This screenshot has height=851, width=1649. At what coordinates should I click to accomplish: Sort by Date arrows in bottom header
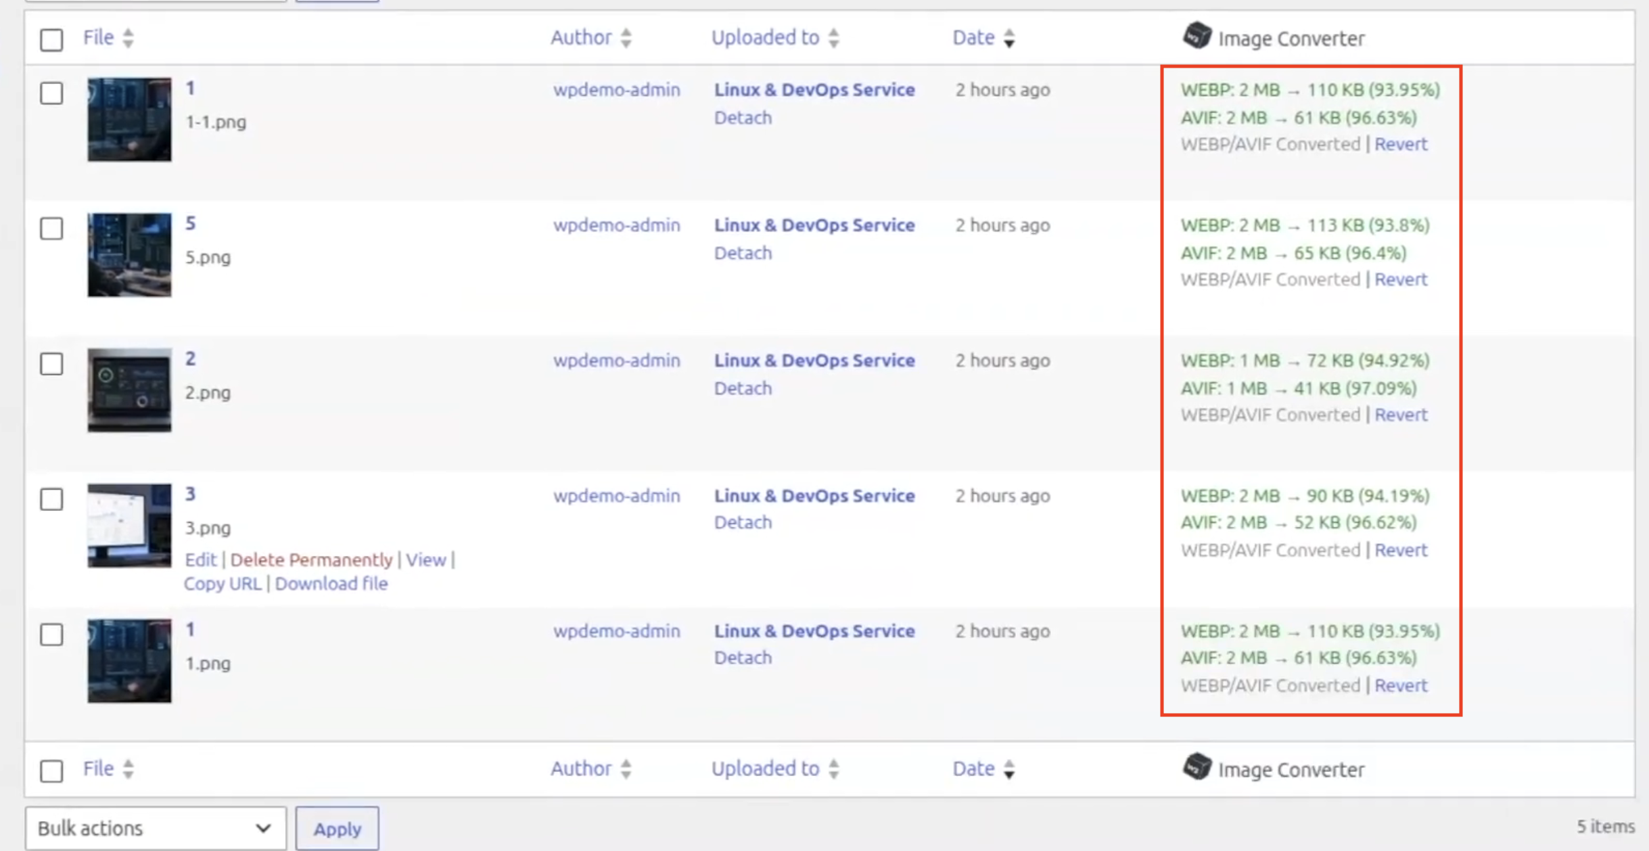click(1008, 769)
